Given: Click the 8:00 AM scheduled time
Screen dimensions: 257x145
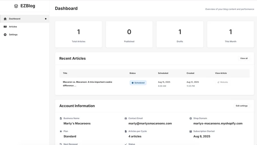Looking at the screenshot, I should [162, 86].
